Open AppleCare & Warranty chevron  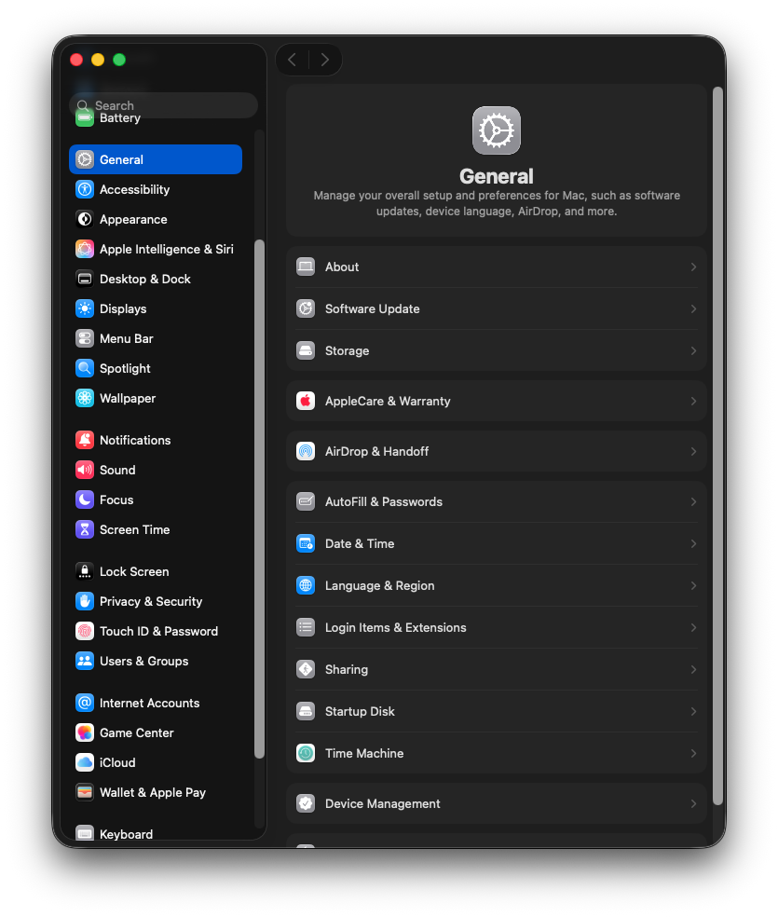[x=693, y=401]
